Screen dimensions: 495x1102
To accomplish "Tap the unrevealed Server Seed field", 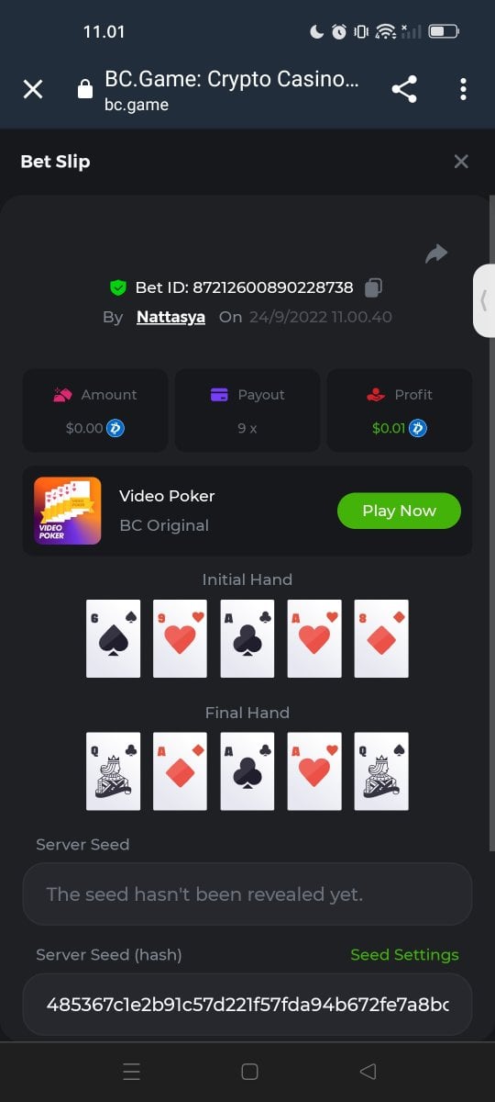I will pyautogui.click(x=247, y=894).
